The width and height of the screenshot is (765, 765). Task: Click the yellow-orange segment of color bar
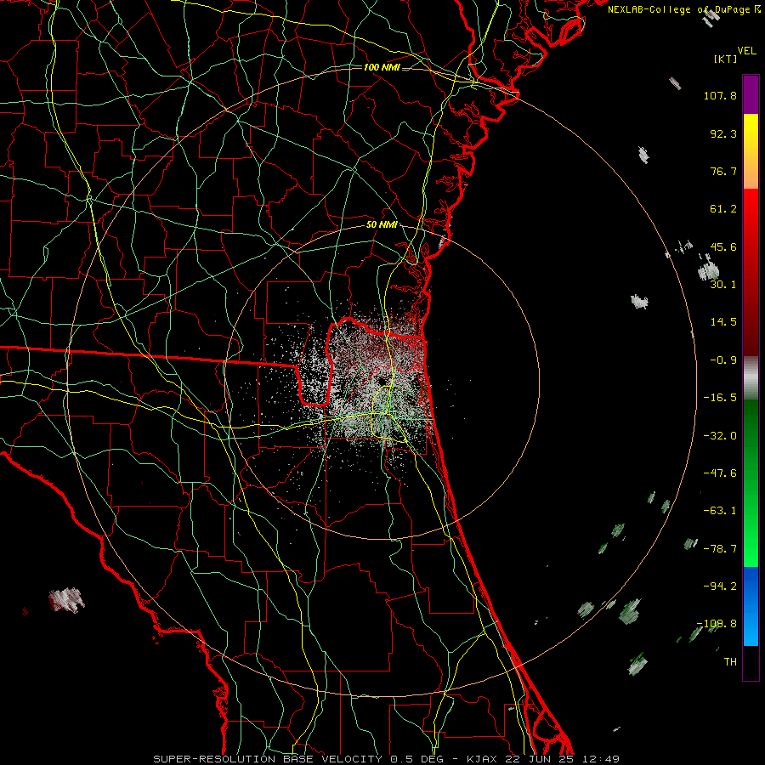751,151
